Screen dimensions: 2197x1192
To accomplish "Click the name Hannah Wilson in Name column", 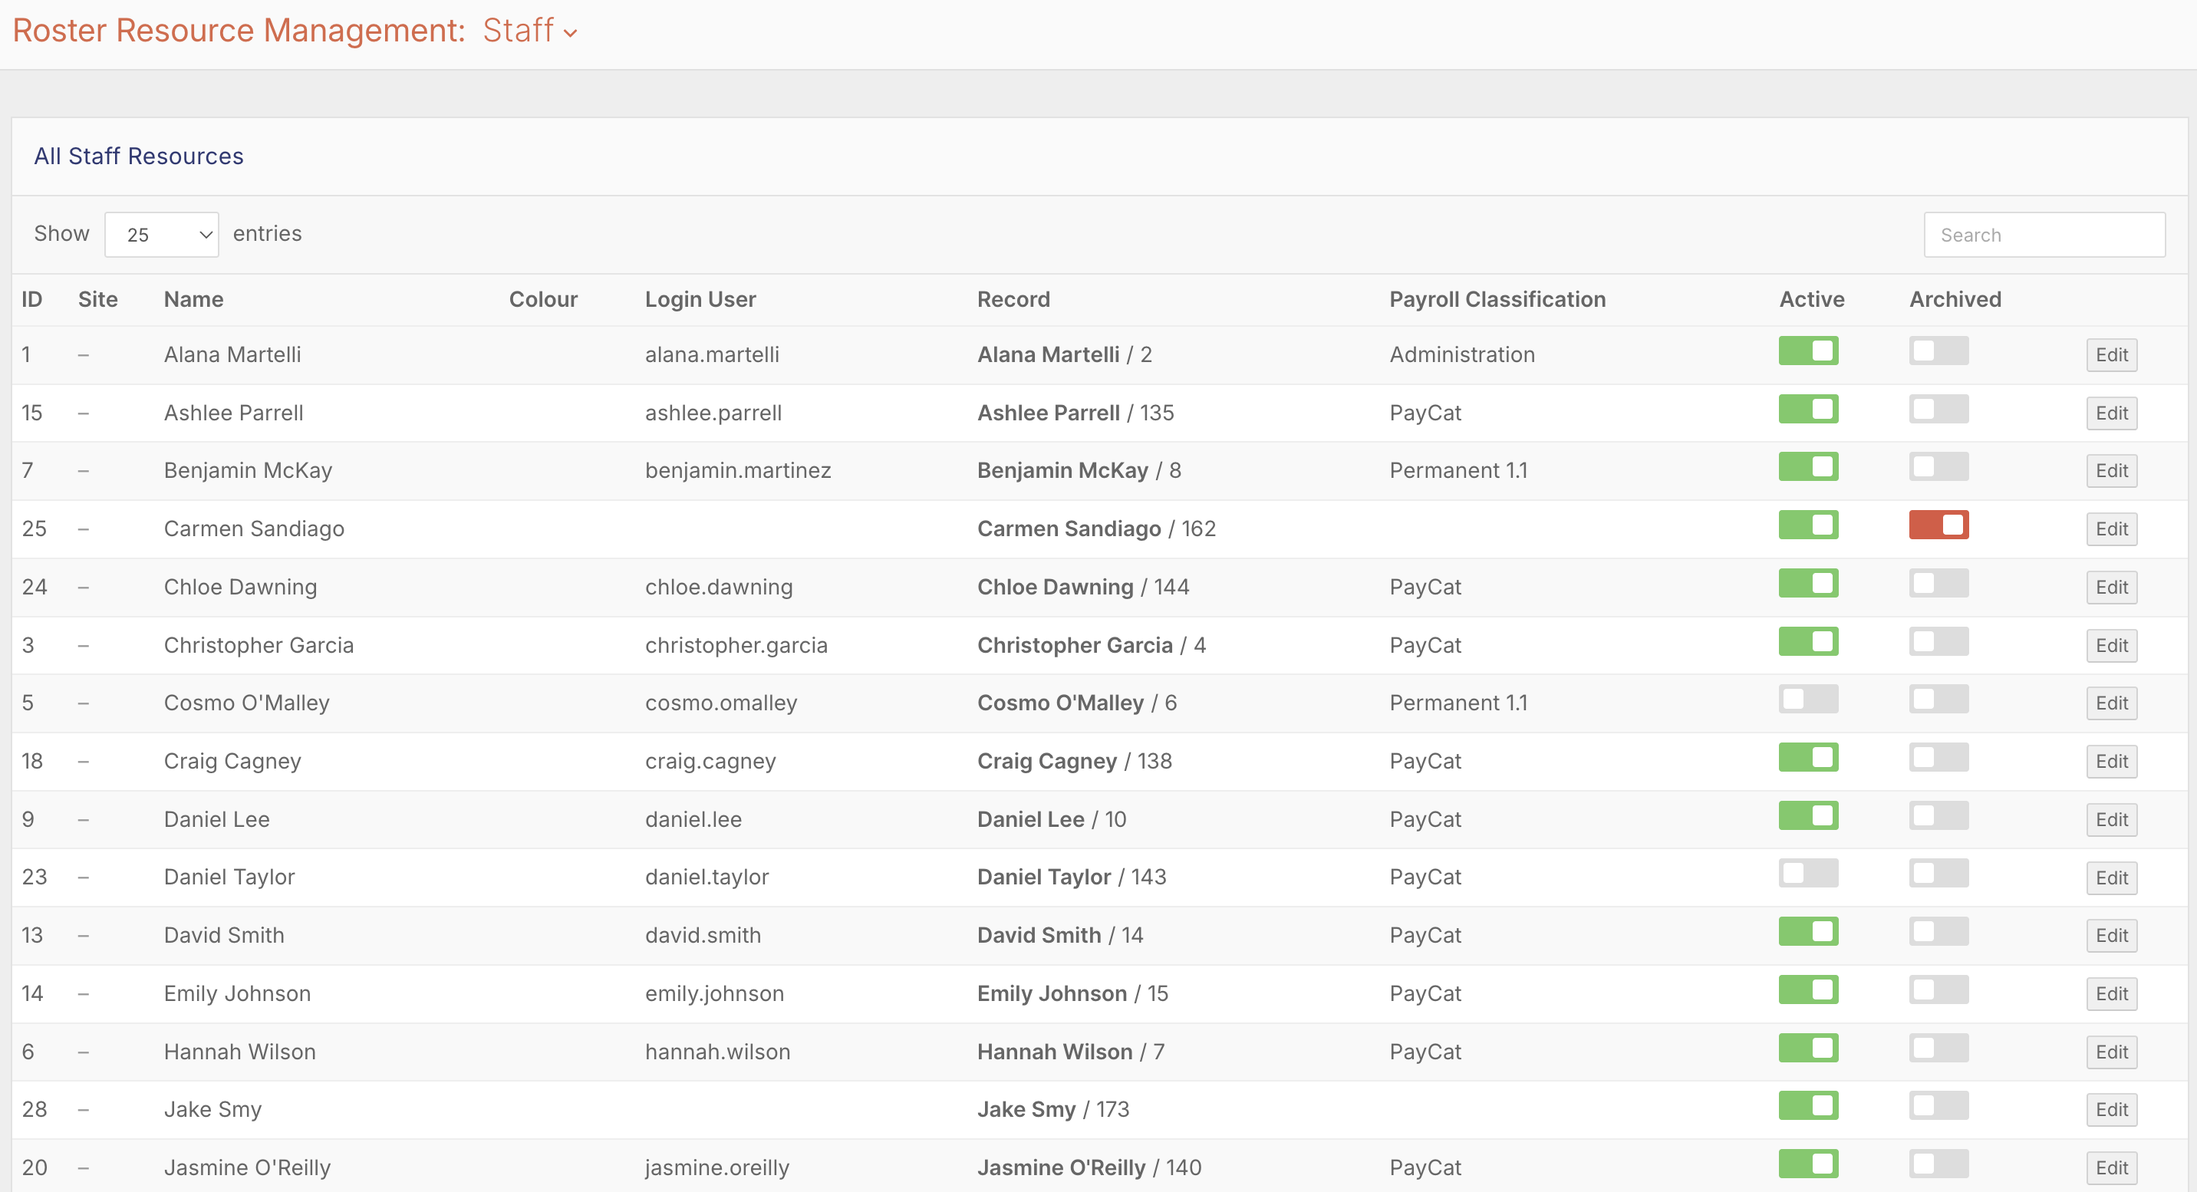I will [x=239, y=1052].
